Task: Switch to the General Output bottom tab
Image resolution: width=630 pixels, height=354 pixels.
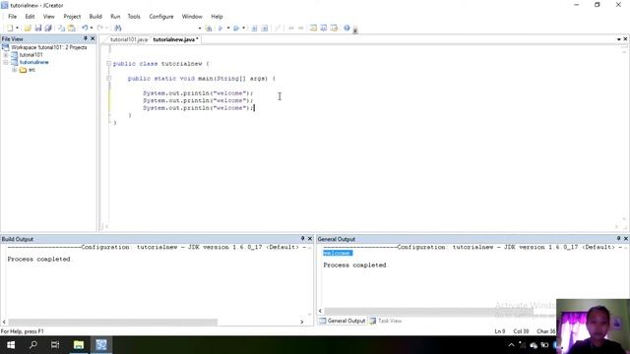Action: click(x=343, y=322)
